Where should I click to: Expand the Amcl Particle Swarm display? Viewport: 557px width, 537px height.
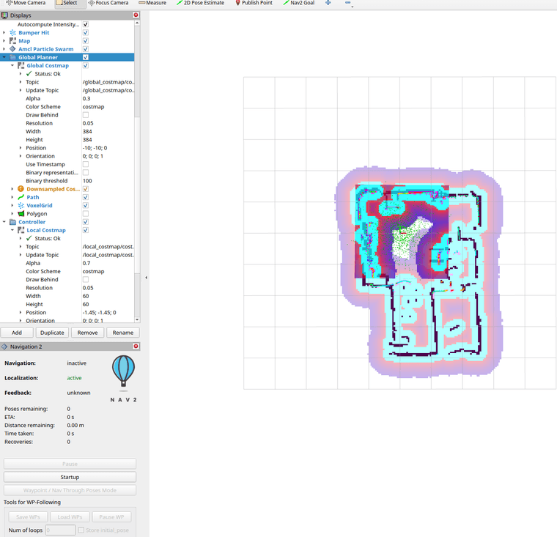click(4, 49)
